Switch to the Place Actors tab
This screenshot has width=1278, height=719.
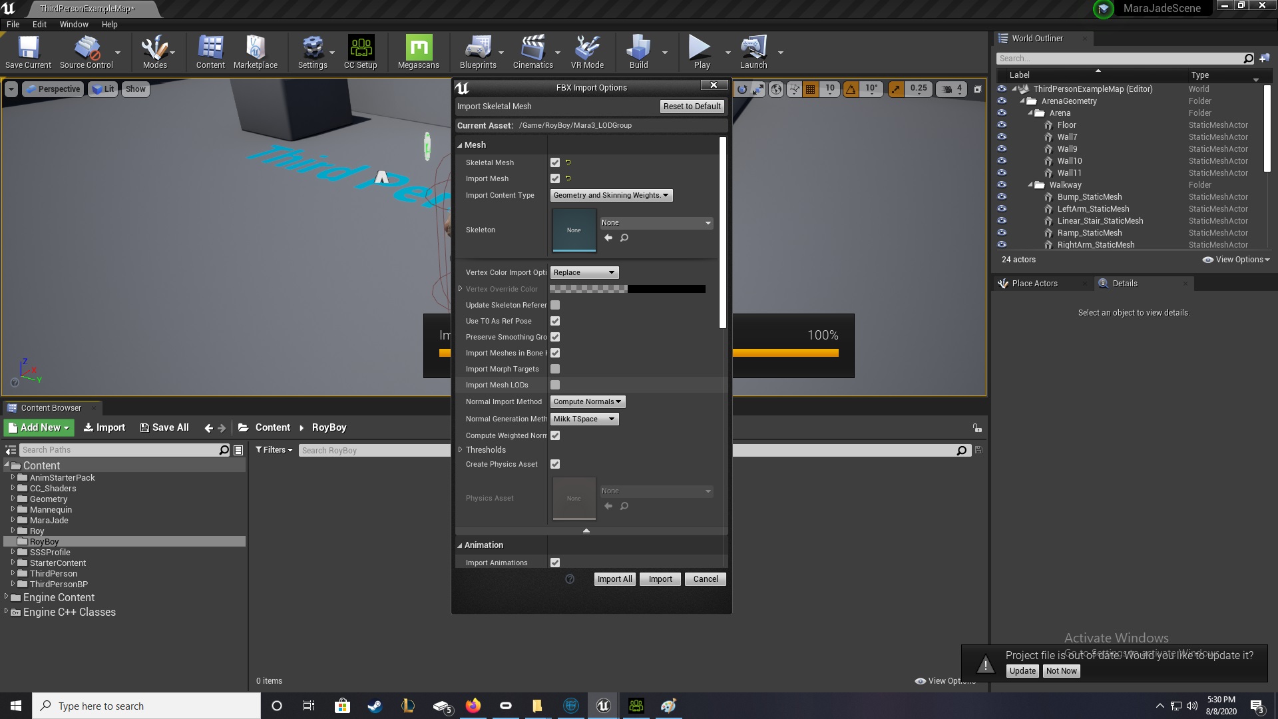1034,283
